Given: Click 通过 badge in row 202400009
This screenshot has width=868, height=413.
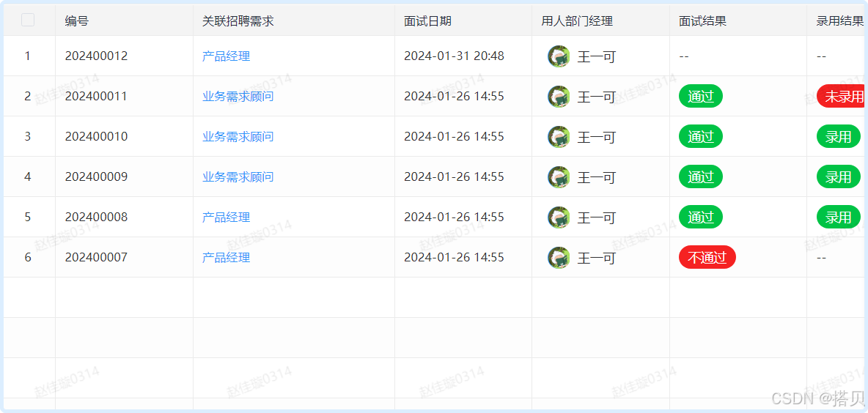Looking at the screenshot, I should pos(701,177).
